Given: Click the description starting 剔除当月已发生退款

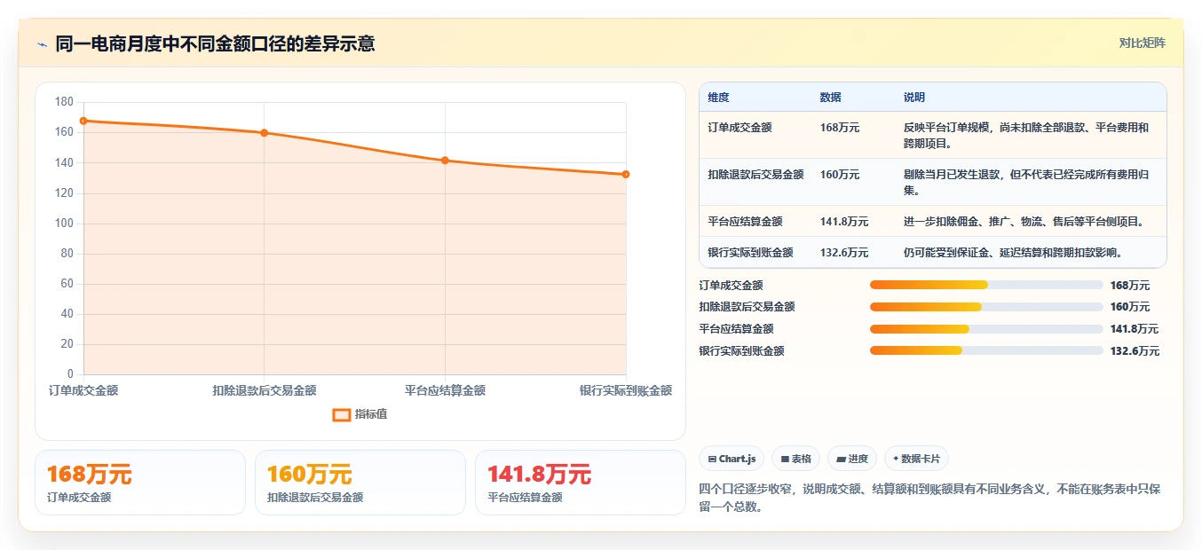Looking at the screenshot, I should click(x=1026, y=182).
